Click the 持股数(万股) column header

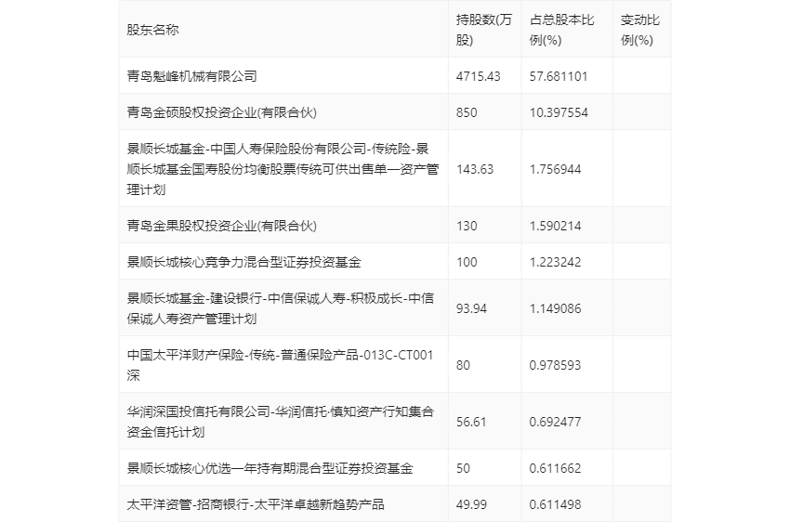coord(483,30)
